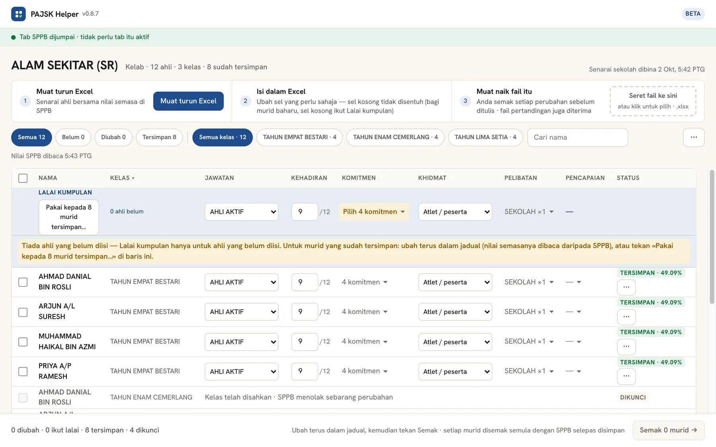Click the 'Muat turun Excel' button

188,101
